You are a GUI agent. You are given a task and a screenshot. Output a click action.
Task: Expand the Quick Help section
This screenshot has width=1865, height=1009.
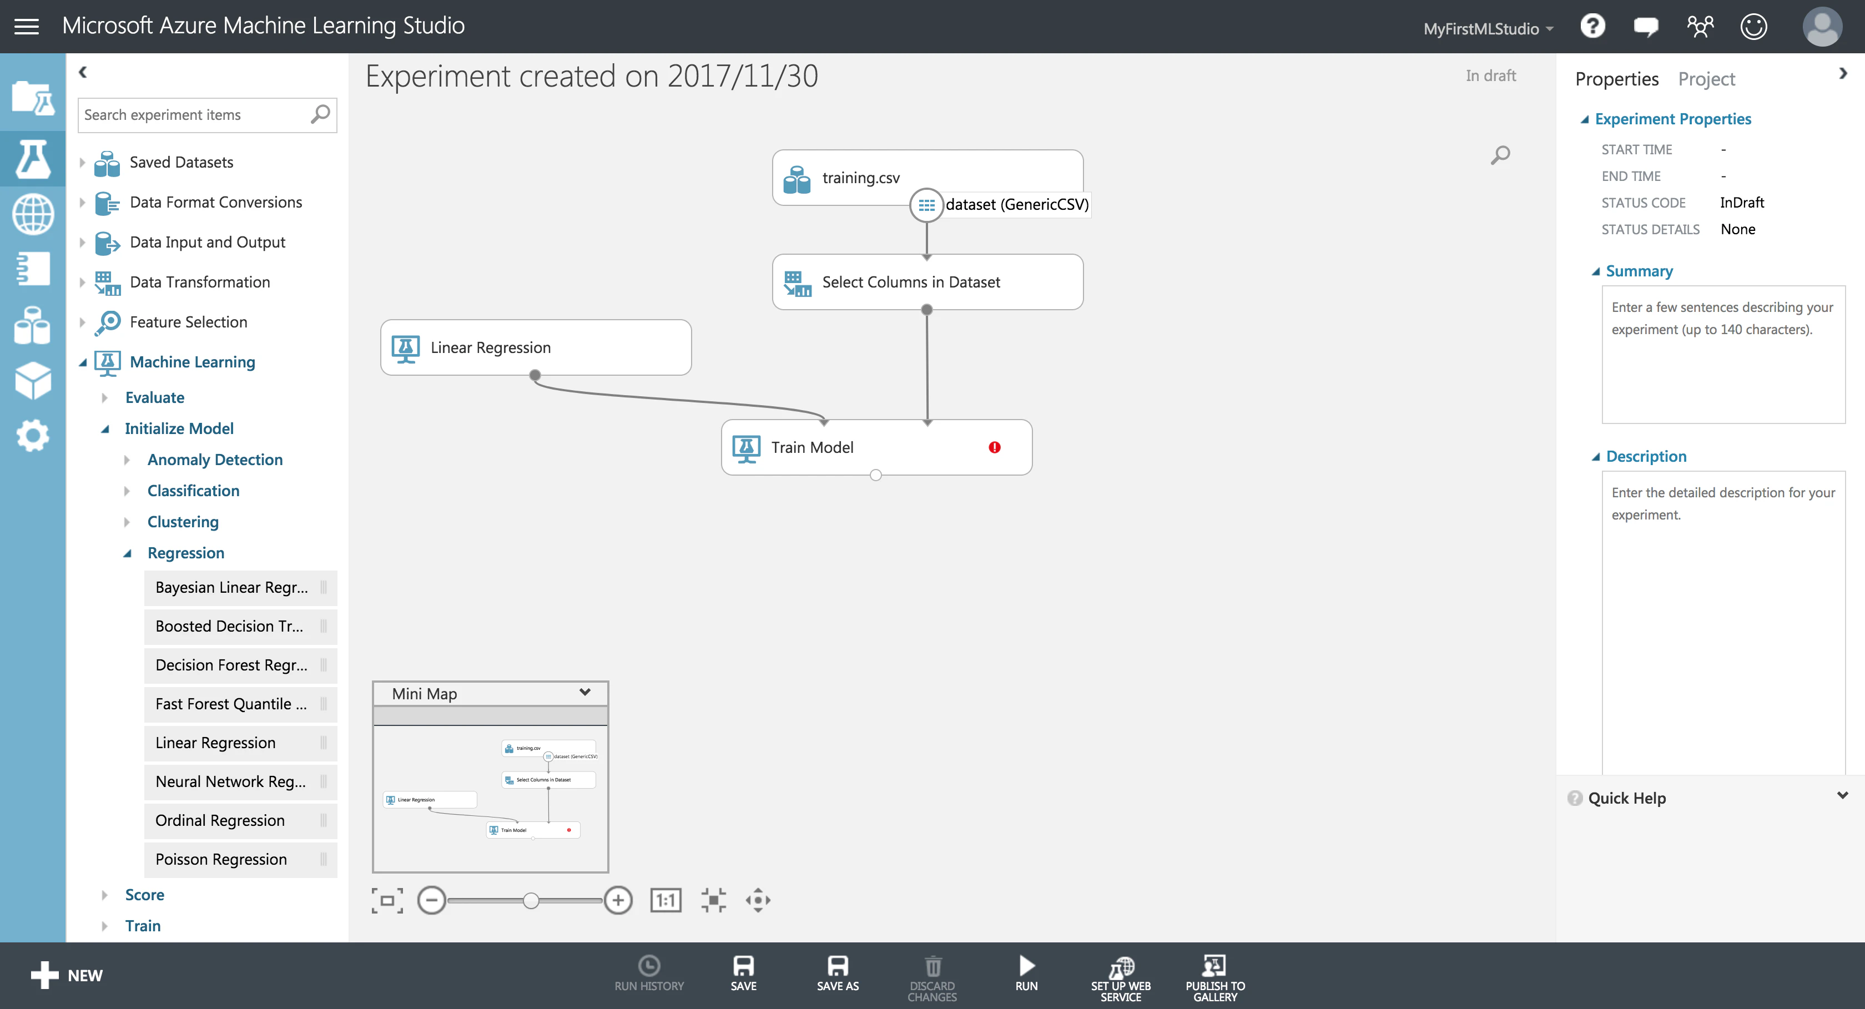pyautogui.click(x=1843, y=795)
